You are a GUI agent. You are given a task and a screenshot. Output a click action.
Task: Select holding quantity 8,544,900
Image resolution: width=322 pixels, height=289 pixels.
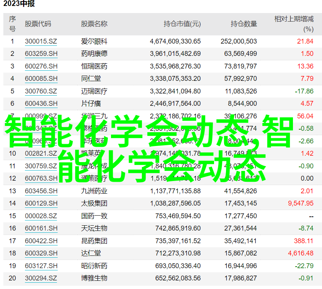(x=242, y=104)
